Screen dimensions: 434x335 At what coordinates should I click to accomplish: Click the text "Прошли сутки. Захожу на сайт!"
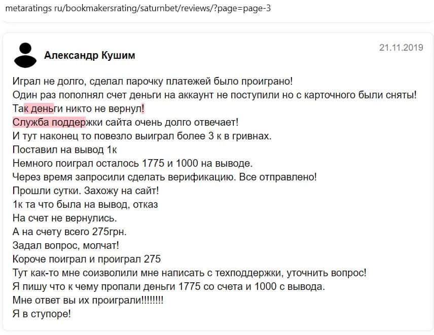85,191
